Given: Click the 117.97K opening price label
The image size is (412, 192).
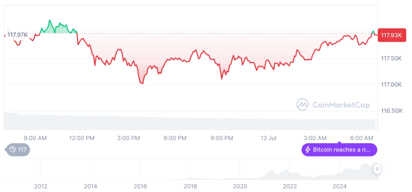Looking at the screenshot, I should point(18,35).
